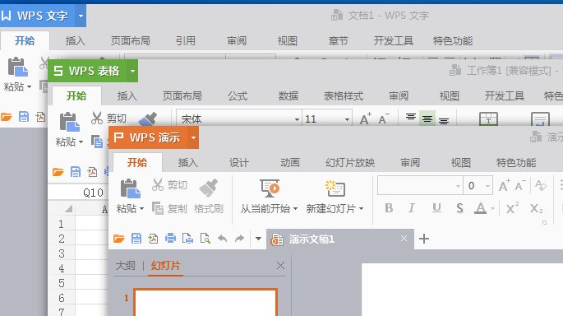Click Paste icon in WPS 文字
This screenshot has height=316, width=563.
[x=17, y=67]
